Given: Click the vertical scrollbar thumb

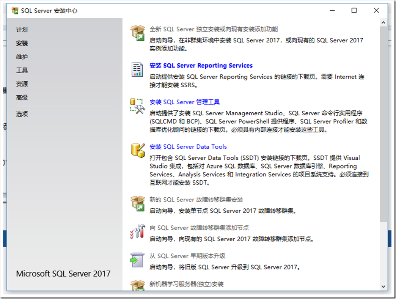Looking at the screenshot, I should click(383, 124).
